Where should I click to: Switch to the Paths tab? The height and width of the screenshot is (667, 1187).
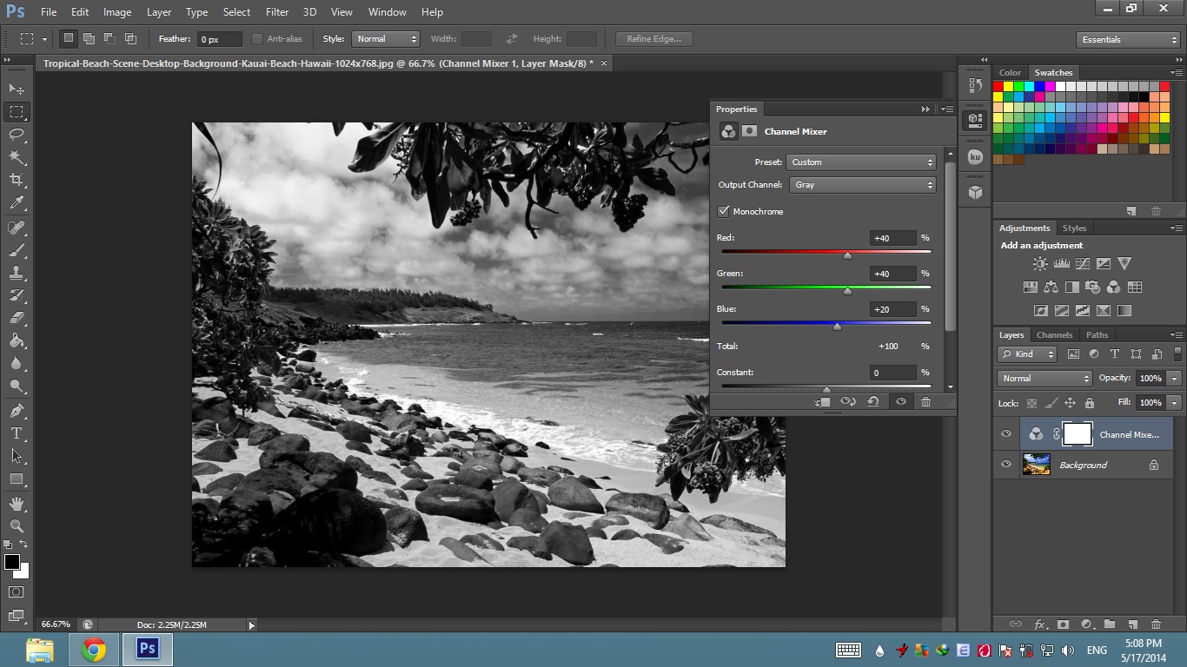(1097, 335)
